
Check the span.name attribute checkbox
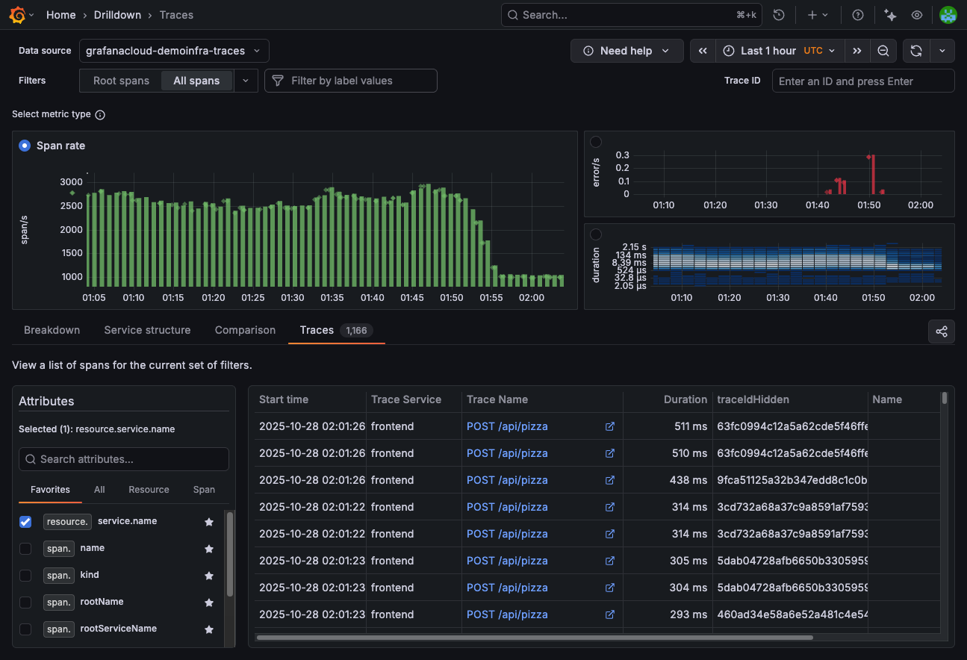pos(25,548)
